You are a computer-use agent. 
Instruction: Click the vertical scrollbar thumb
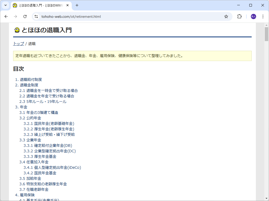[266, 34]
